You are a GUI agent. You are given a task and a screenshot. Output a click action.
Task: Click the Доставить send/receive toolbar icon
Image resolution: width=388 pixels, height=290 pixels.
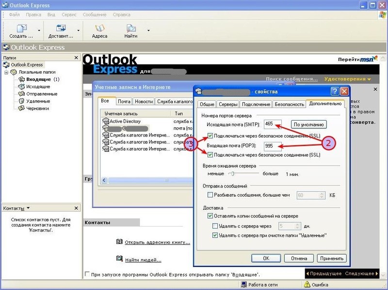pos(61,28)
